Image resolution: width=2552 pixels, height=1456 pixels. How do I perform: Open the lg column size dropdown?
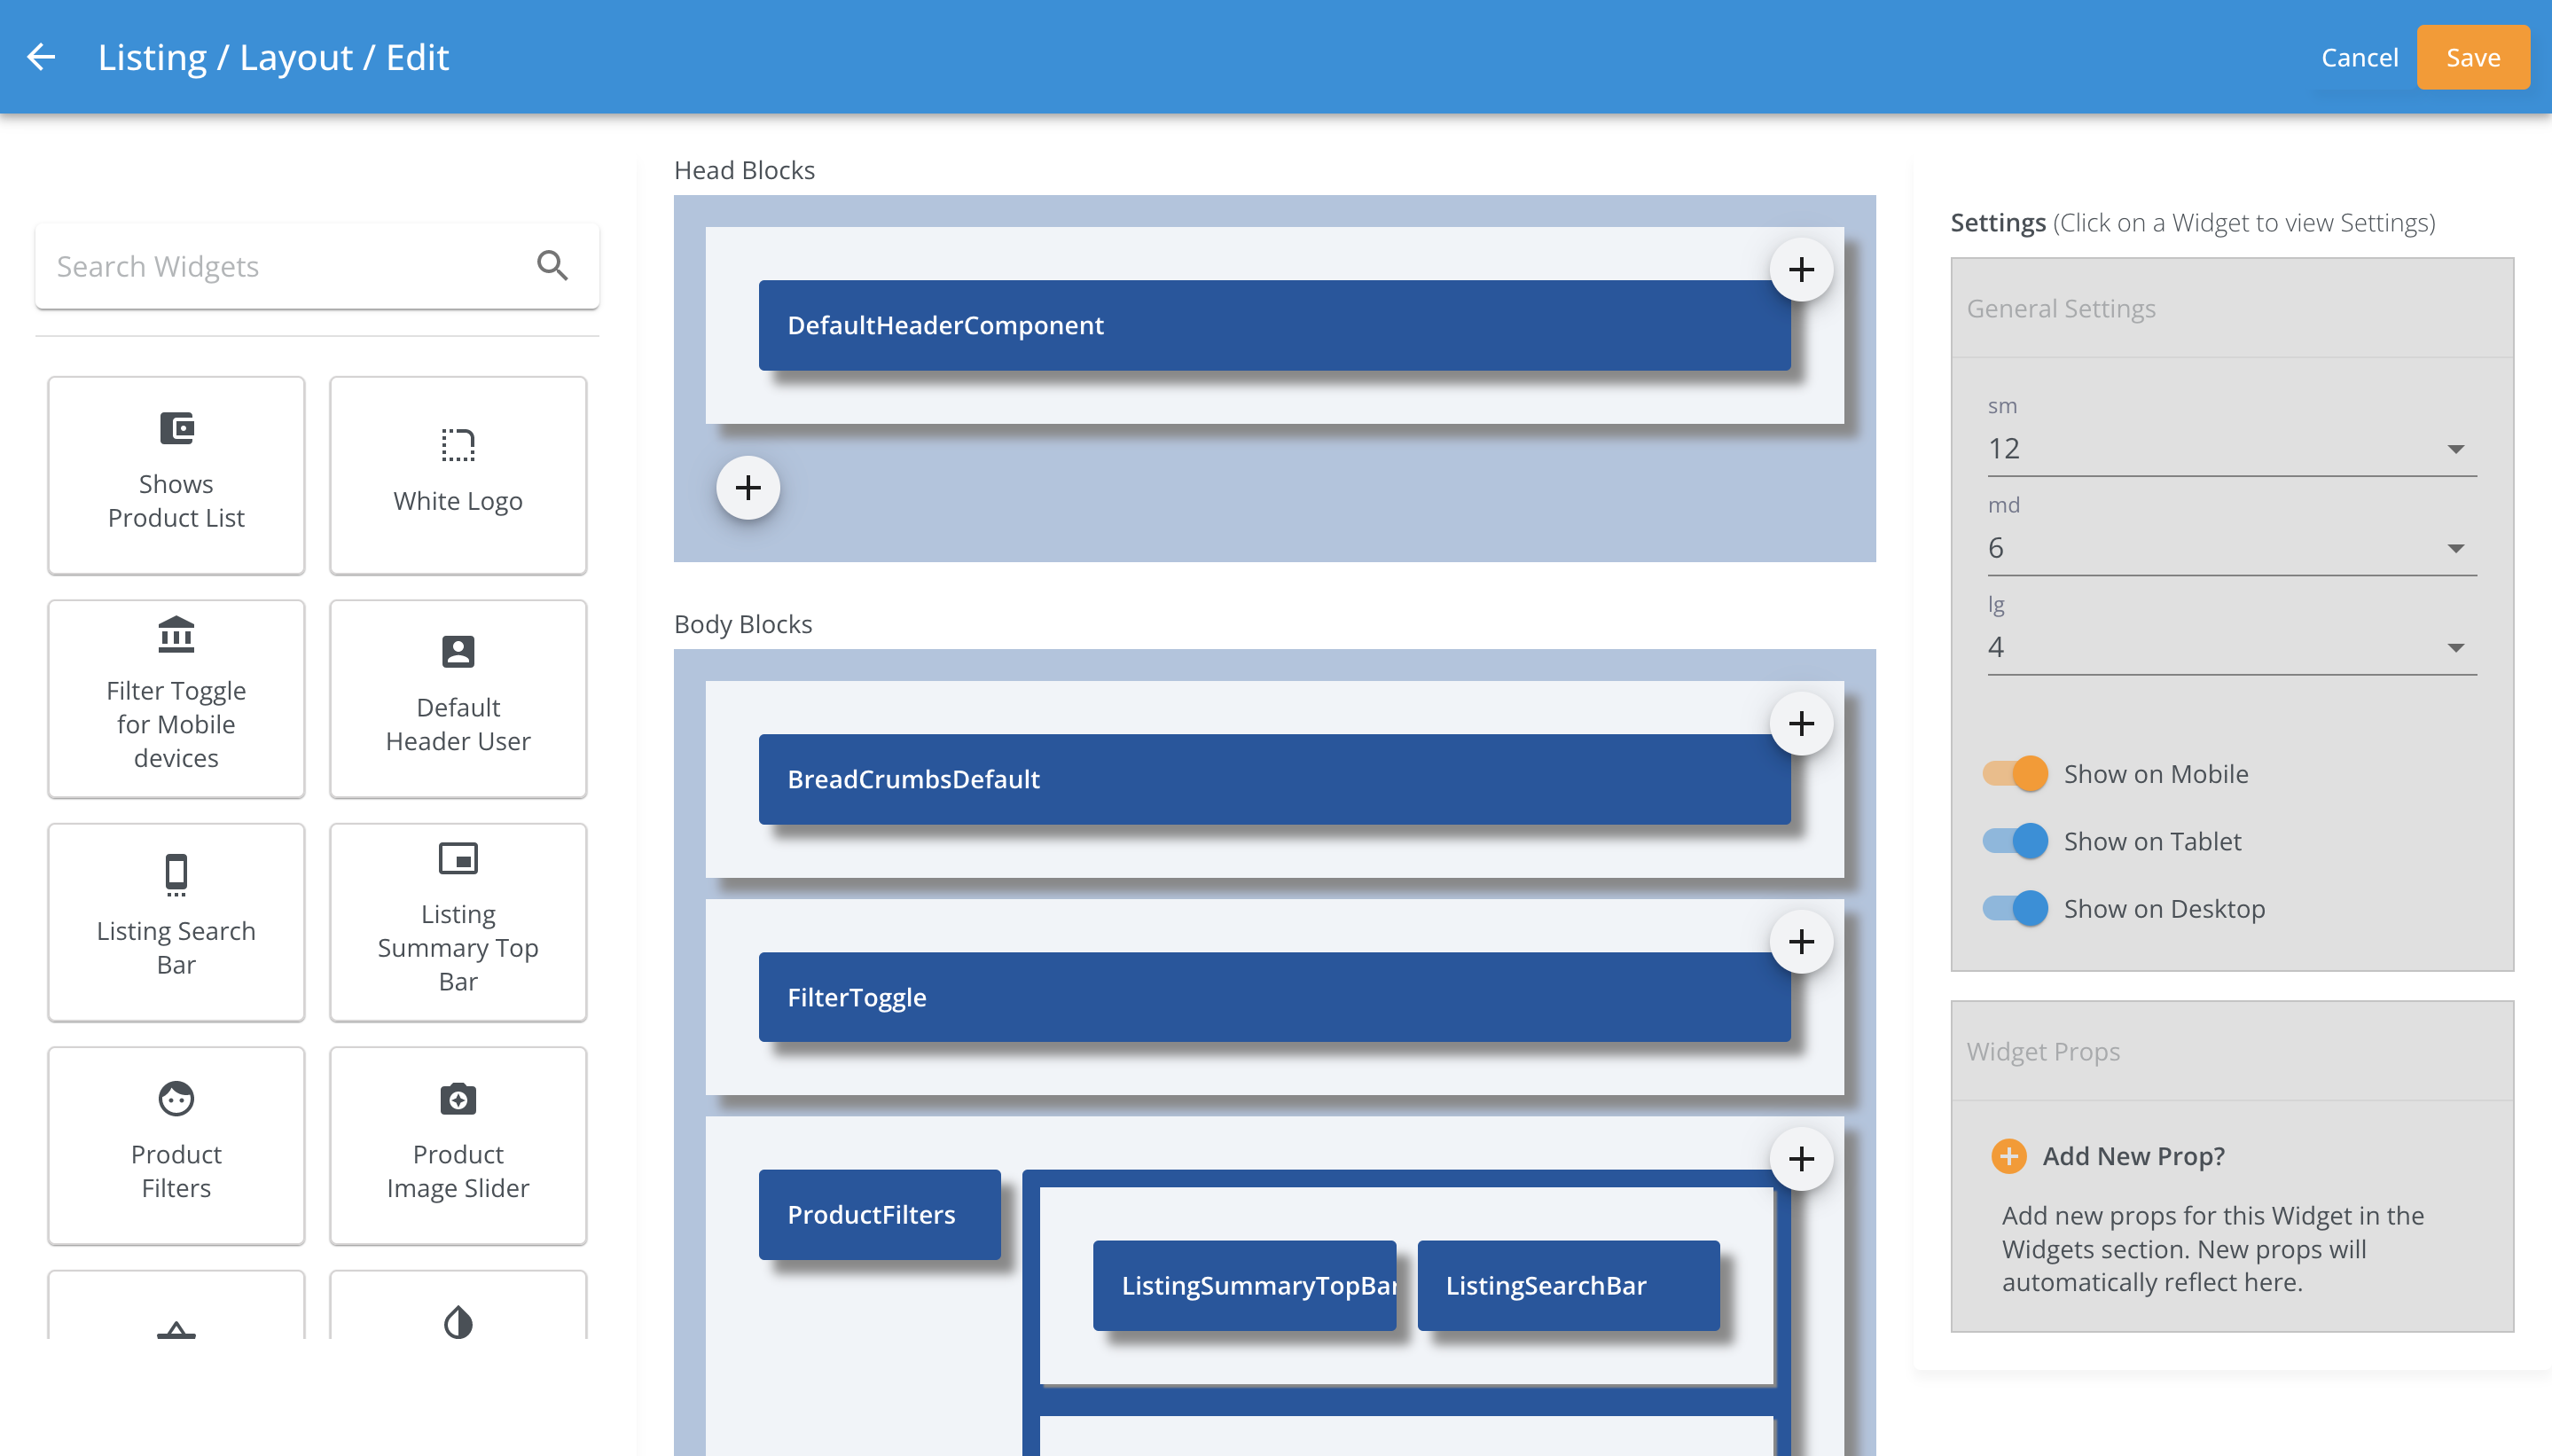[2231, 647]
